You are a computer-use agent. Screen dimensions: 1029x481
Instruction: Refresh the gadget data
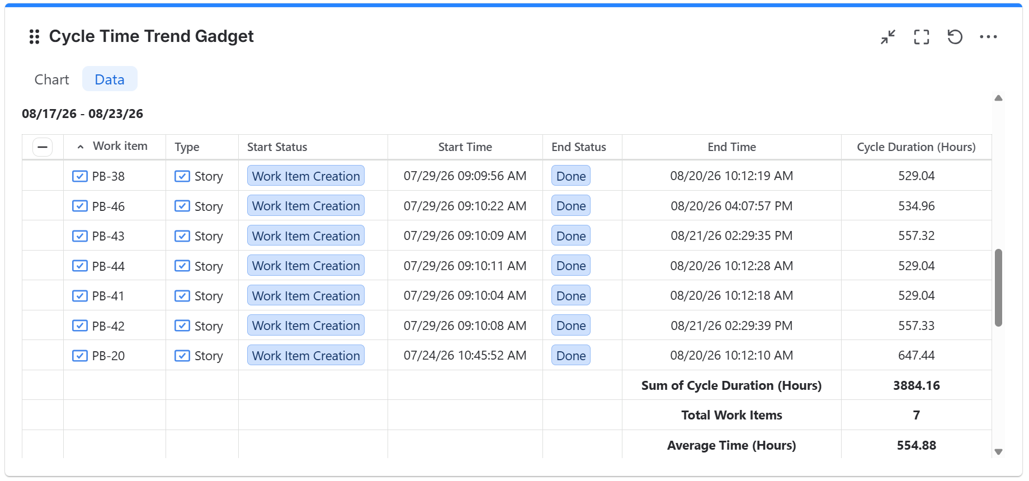point(955,37)
